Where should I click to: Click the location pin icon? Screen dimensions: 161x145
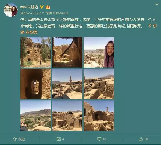click(150, 26)
